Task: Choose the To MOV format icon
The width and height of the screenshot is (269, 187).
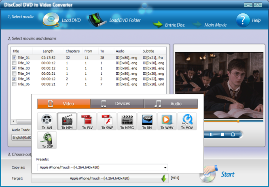Action: coord(187,122)
